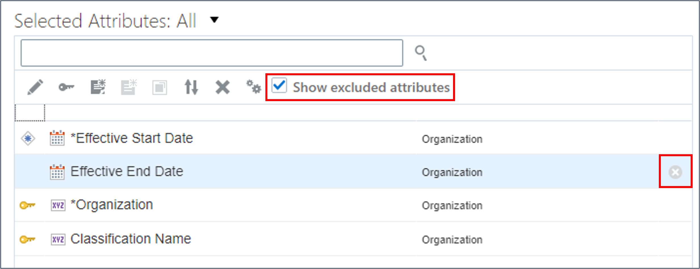Click the key attribute toolbar icon
The image size is (700, 269).
[x=67, y=87]
